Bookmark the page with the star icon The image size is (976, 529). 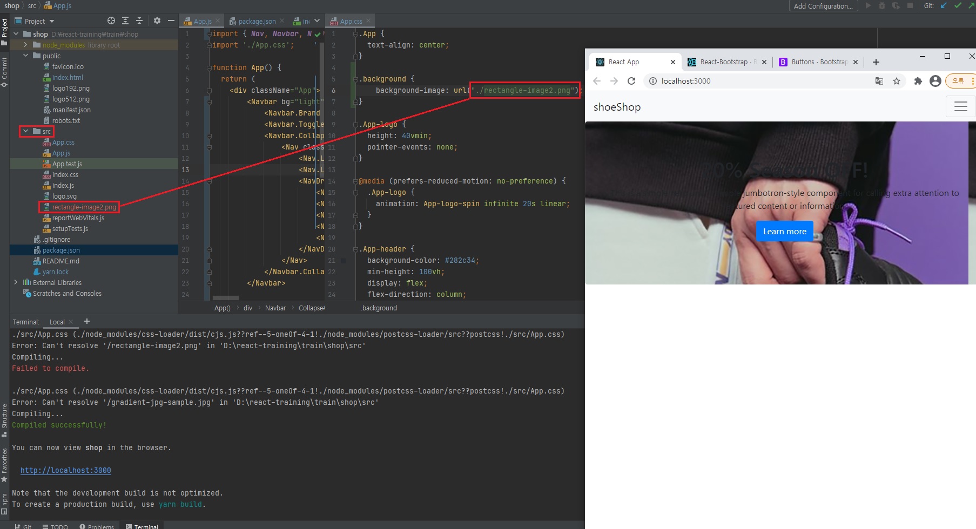(897, 81)
